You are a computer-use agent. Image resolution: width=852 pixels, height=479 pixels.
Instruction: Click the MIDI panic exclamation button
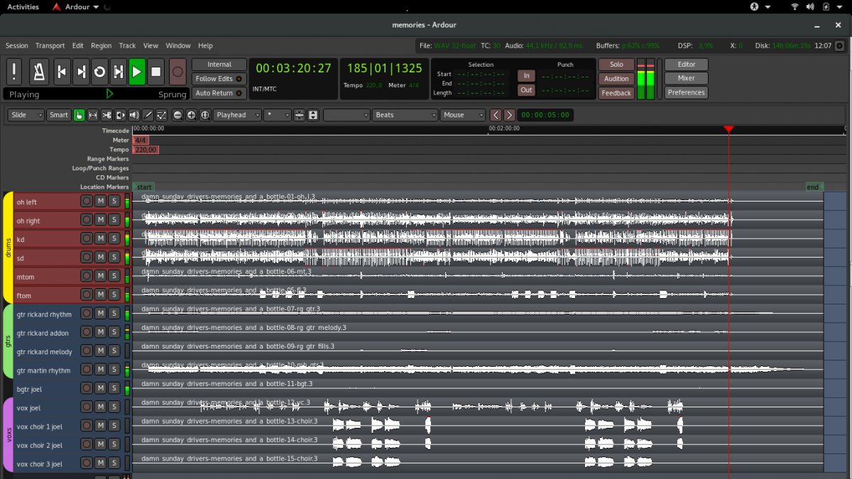(14, 72)
